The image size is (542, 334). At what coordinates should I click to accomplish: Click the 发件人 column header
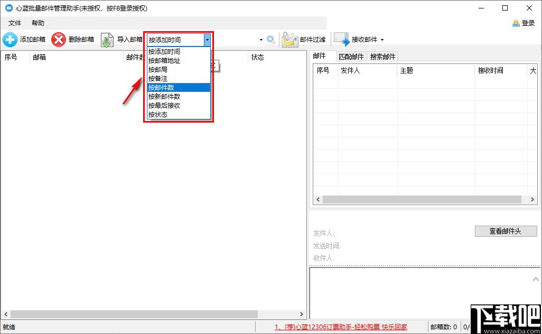367,70
